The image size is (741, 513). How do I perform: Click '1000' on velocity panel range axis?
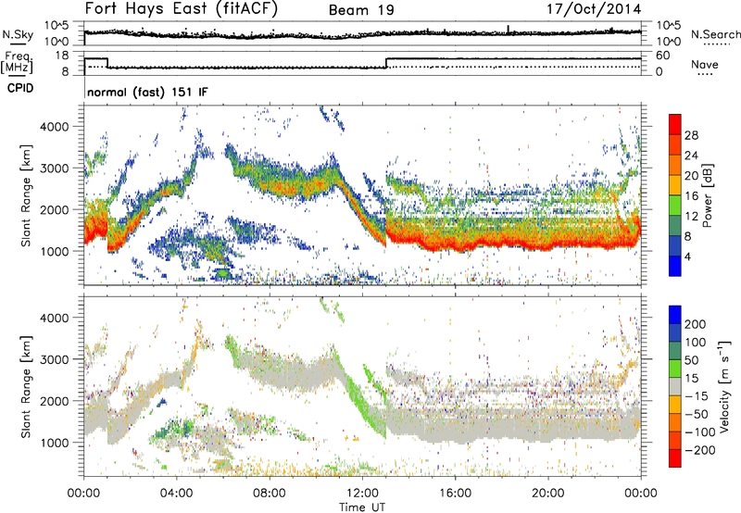[x=54, y=443]
